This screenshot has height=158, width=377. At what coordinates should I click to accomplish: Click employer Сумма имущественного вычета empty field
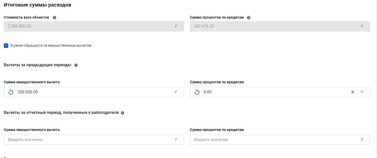(x=88, y=140)
